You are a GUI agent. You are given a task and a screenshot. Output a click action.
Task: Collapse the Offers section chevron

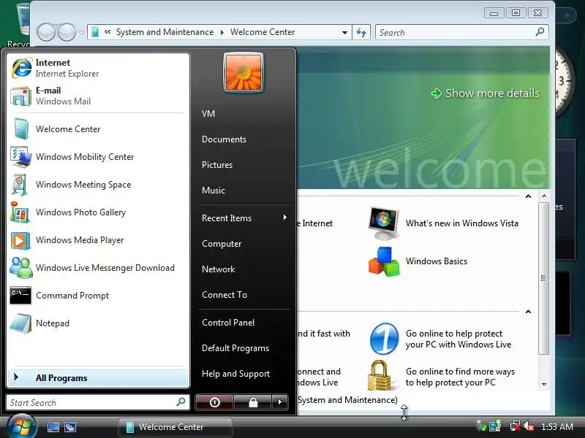[528, 312]
